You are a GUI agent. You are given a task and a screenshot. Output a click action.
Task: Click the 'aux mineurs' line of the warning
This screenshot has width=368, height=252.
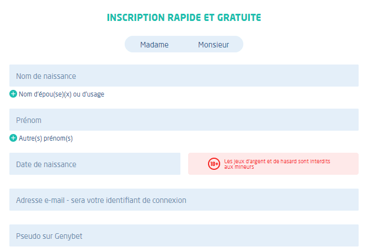[x=239, y=167]
